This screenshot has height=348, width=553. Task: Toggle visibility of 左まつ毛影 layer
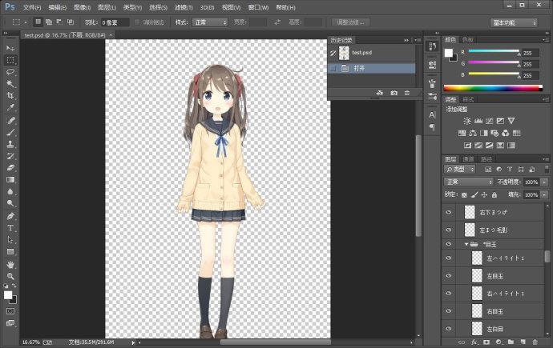tap(449, 229)
